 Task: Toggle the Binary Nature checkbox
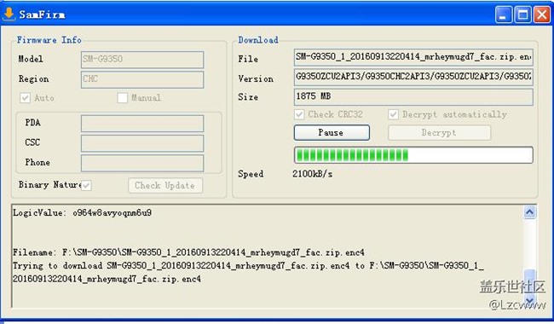pyautogui.click(x=86, y=185)
